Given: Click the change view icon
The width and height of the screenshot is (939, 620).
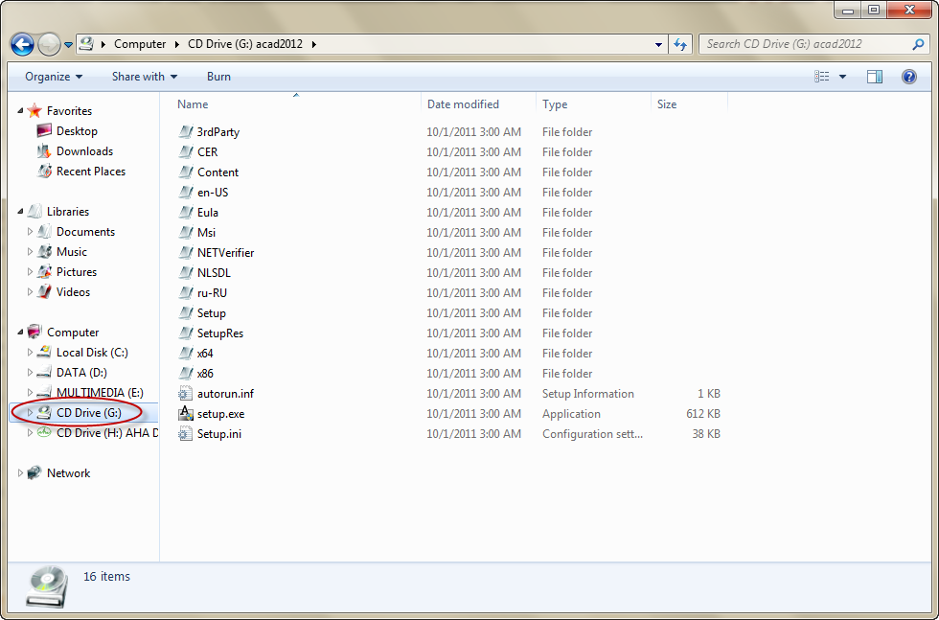Looking at the screenshot, I should 822,77.
